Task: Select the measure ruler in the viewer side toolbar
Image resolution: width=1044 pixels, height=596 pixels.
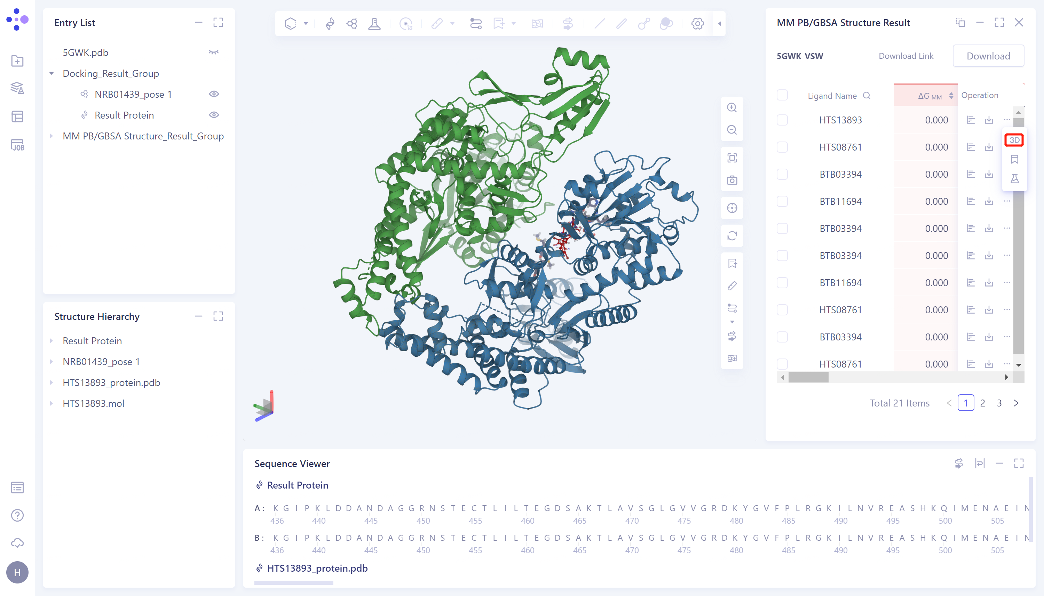Action: pyautogui.click(x=732, y=286)
